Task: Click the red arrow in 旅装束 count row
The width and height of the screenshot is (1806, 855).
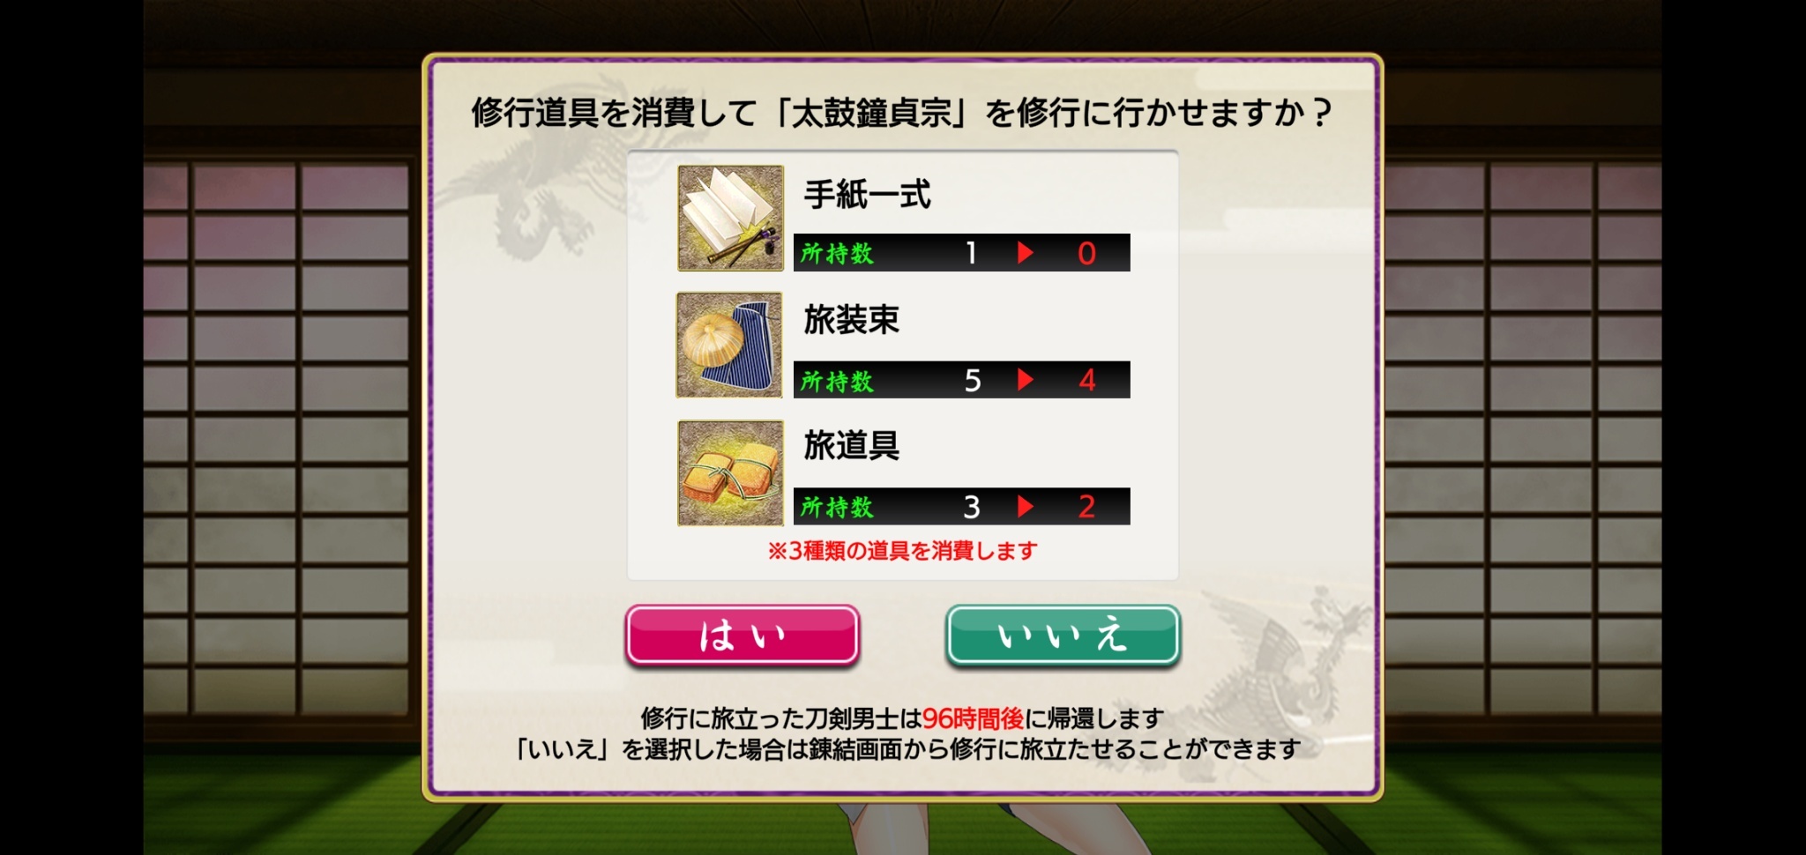Action: click(1025, 380)
